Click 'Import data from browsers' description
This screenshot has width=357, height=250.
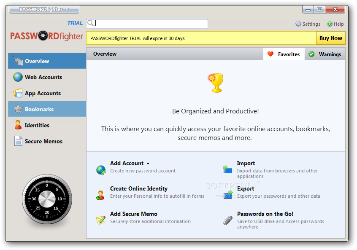click(277, 173)
